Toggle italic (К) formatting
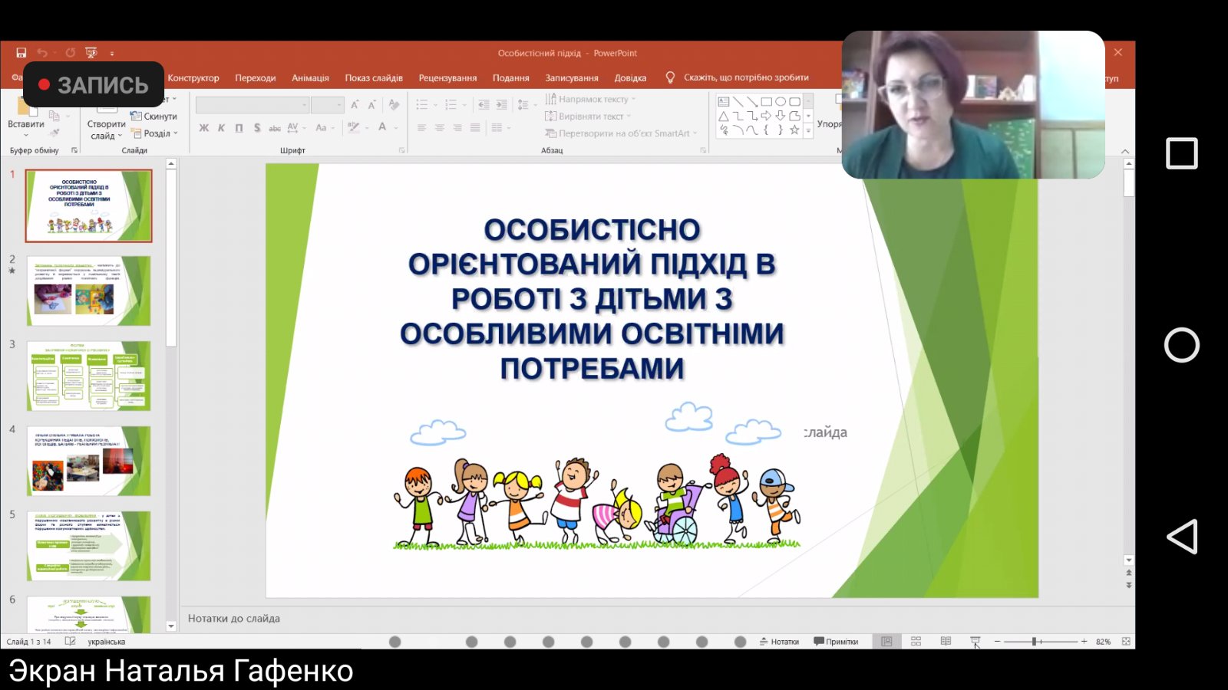The height and width of the screenshot is (690, 1228). pos(221,128)
